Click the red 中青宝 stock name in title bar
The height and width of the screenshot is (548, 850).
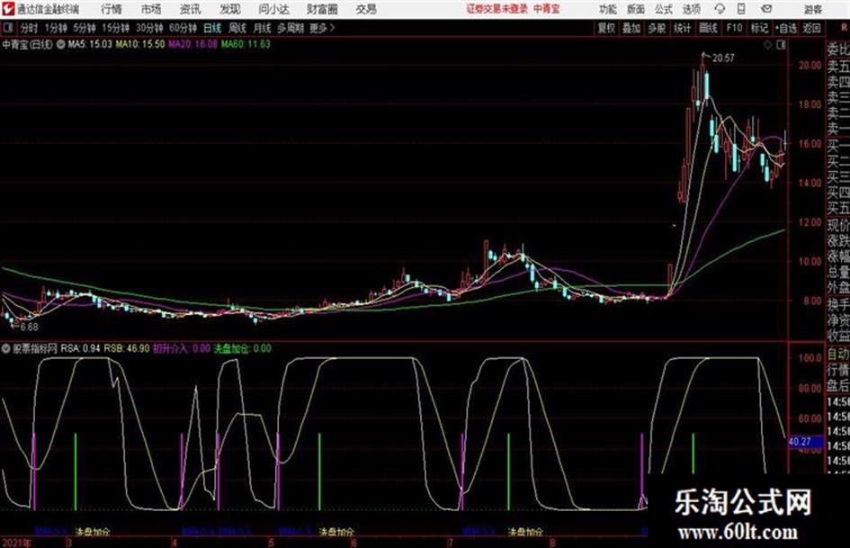click(547, 9)
